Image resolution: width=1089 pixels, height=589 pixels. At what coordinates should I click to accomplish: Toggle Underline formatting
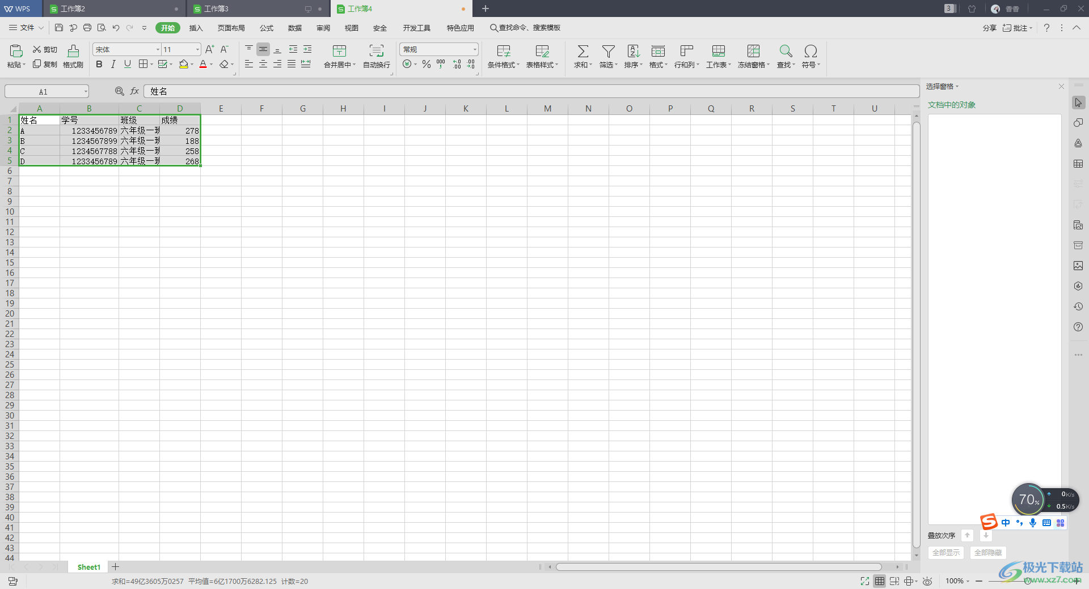coord(128,64)
